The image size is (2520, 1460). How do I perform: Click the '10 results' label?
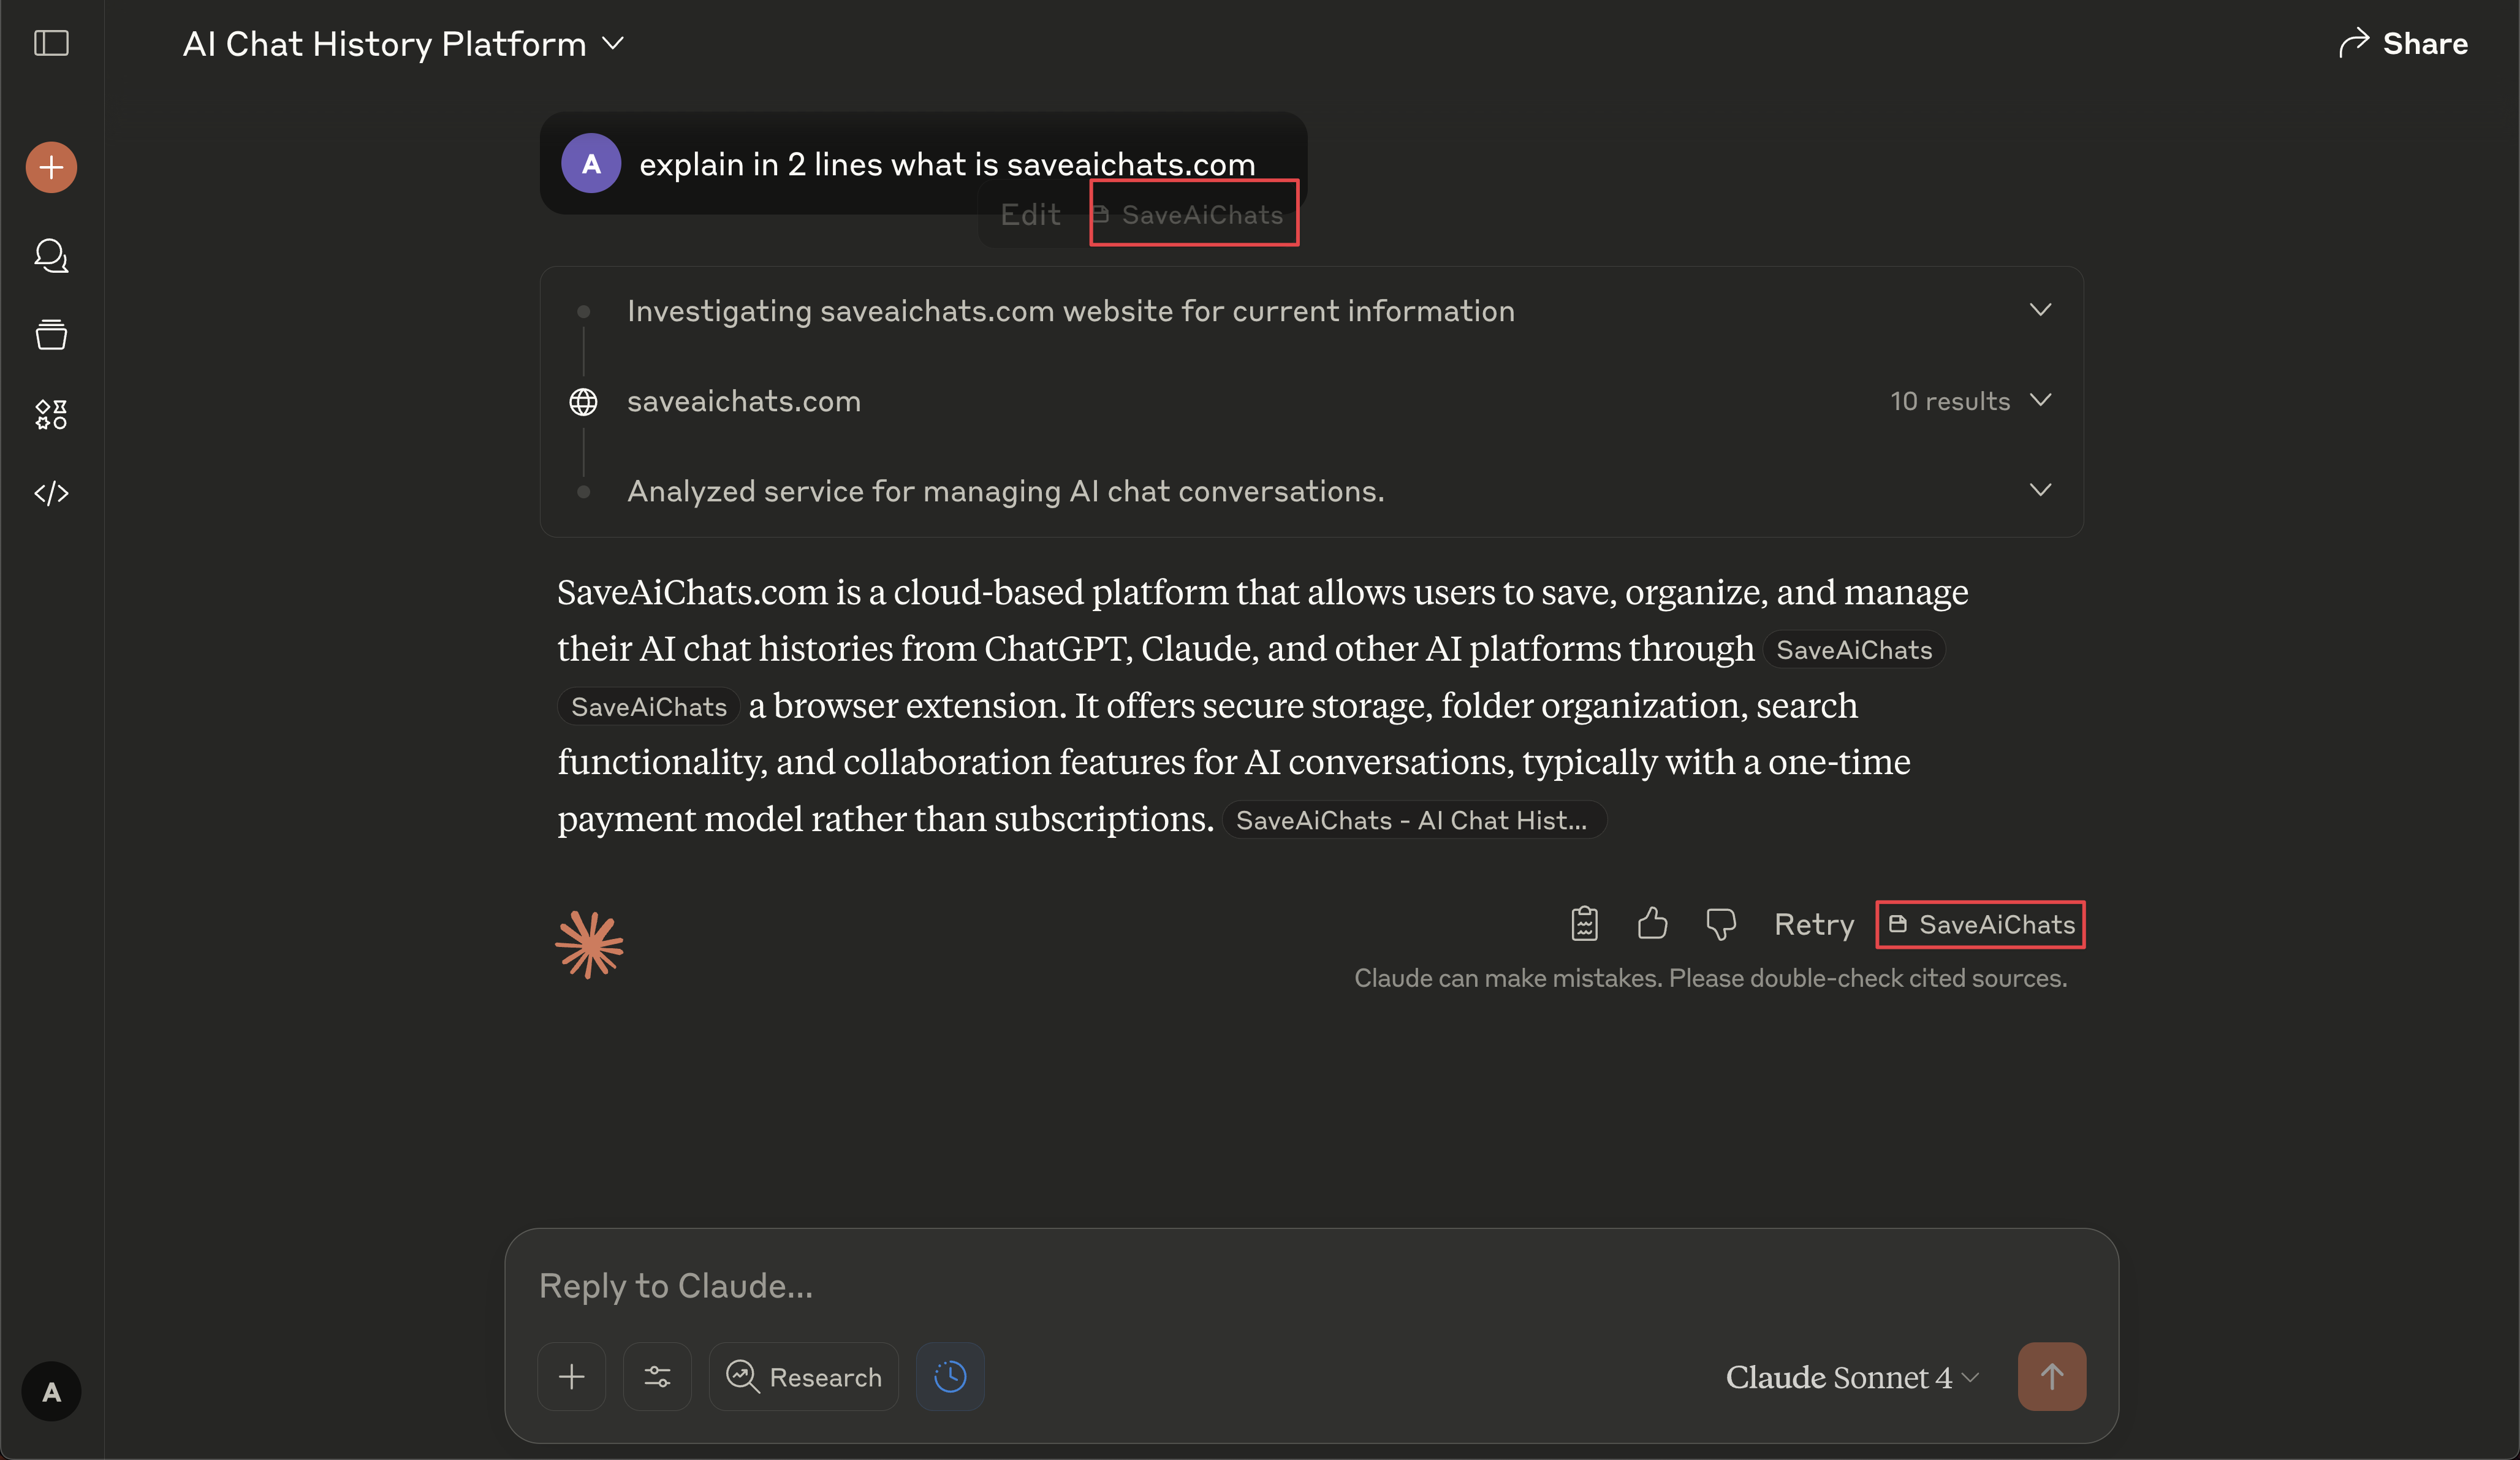(1949, 401)
